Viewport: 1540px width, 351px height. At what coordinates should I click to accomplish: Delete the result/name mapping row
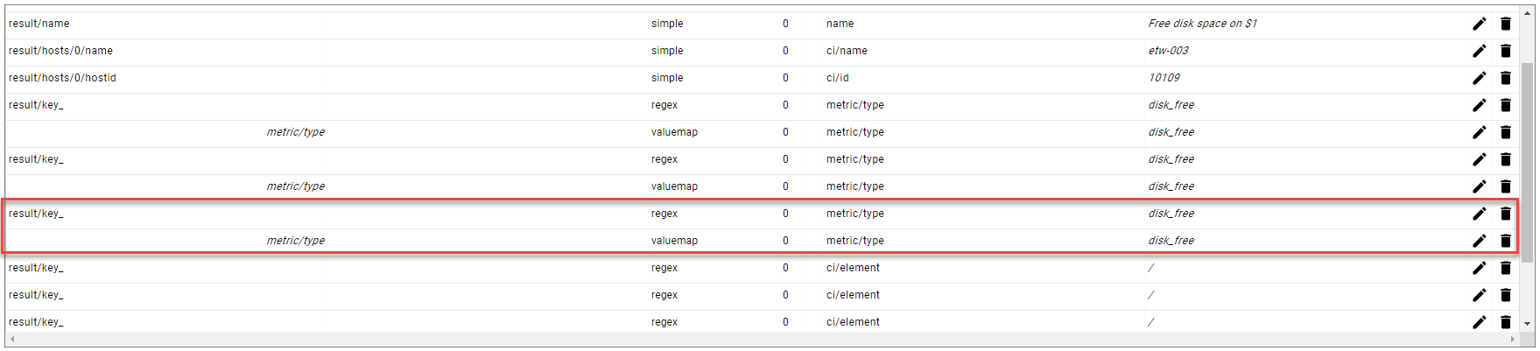[1506, 24]
